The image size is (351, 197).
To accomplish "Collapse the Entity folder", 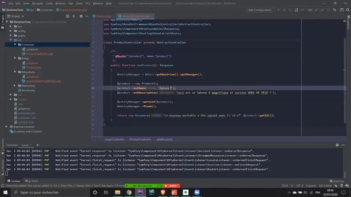I will pyautogui.click(x=15, y=59).
